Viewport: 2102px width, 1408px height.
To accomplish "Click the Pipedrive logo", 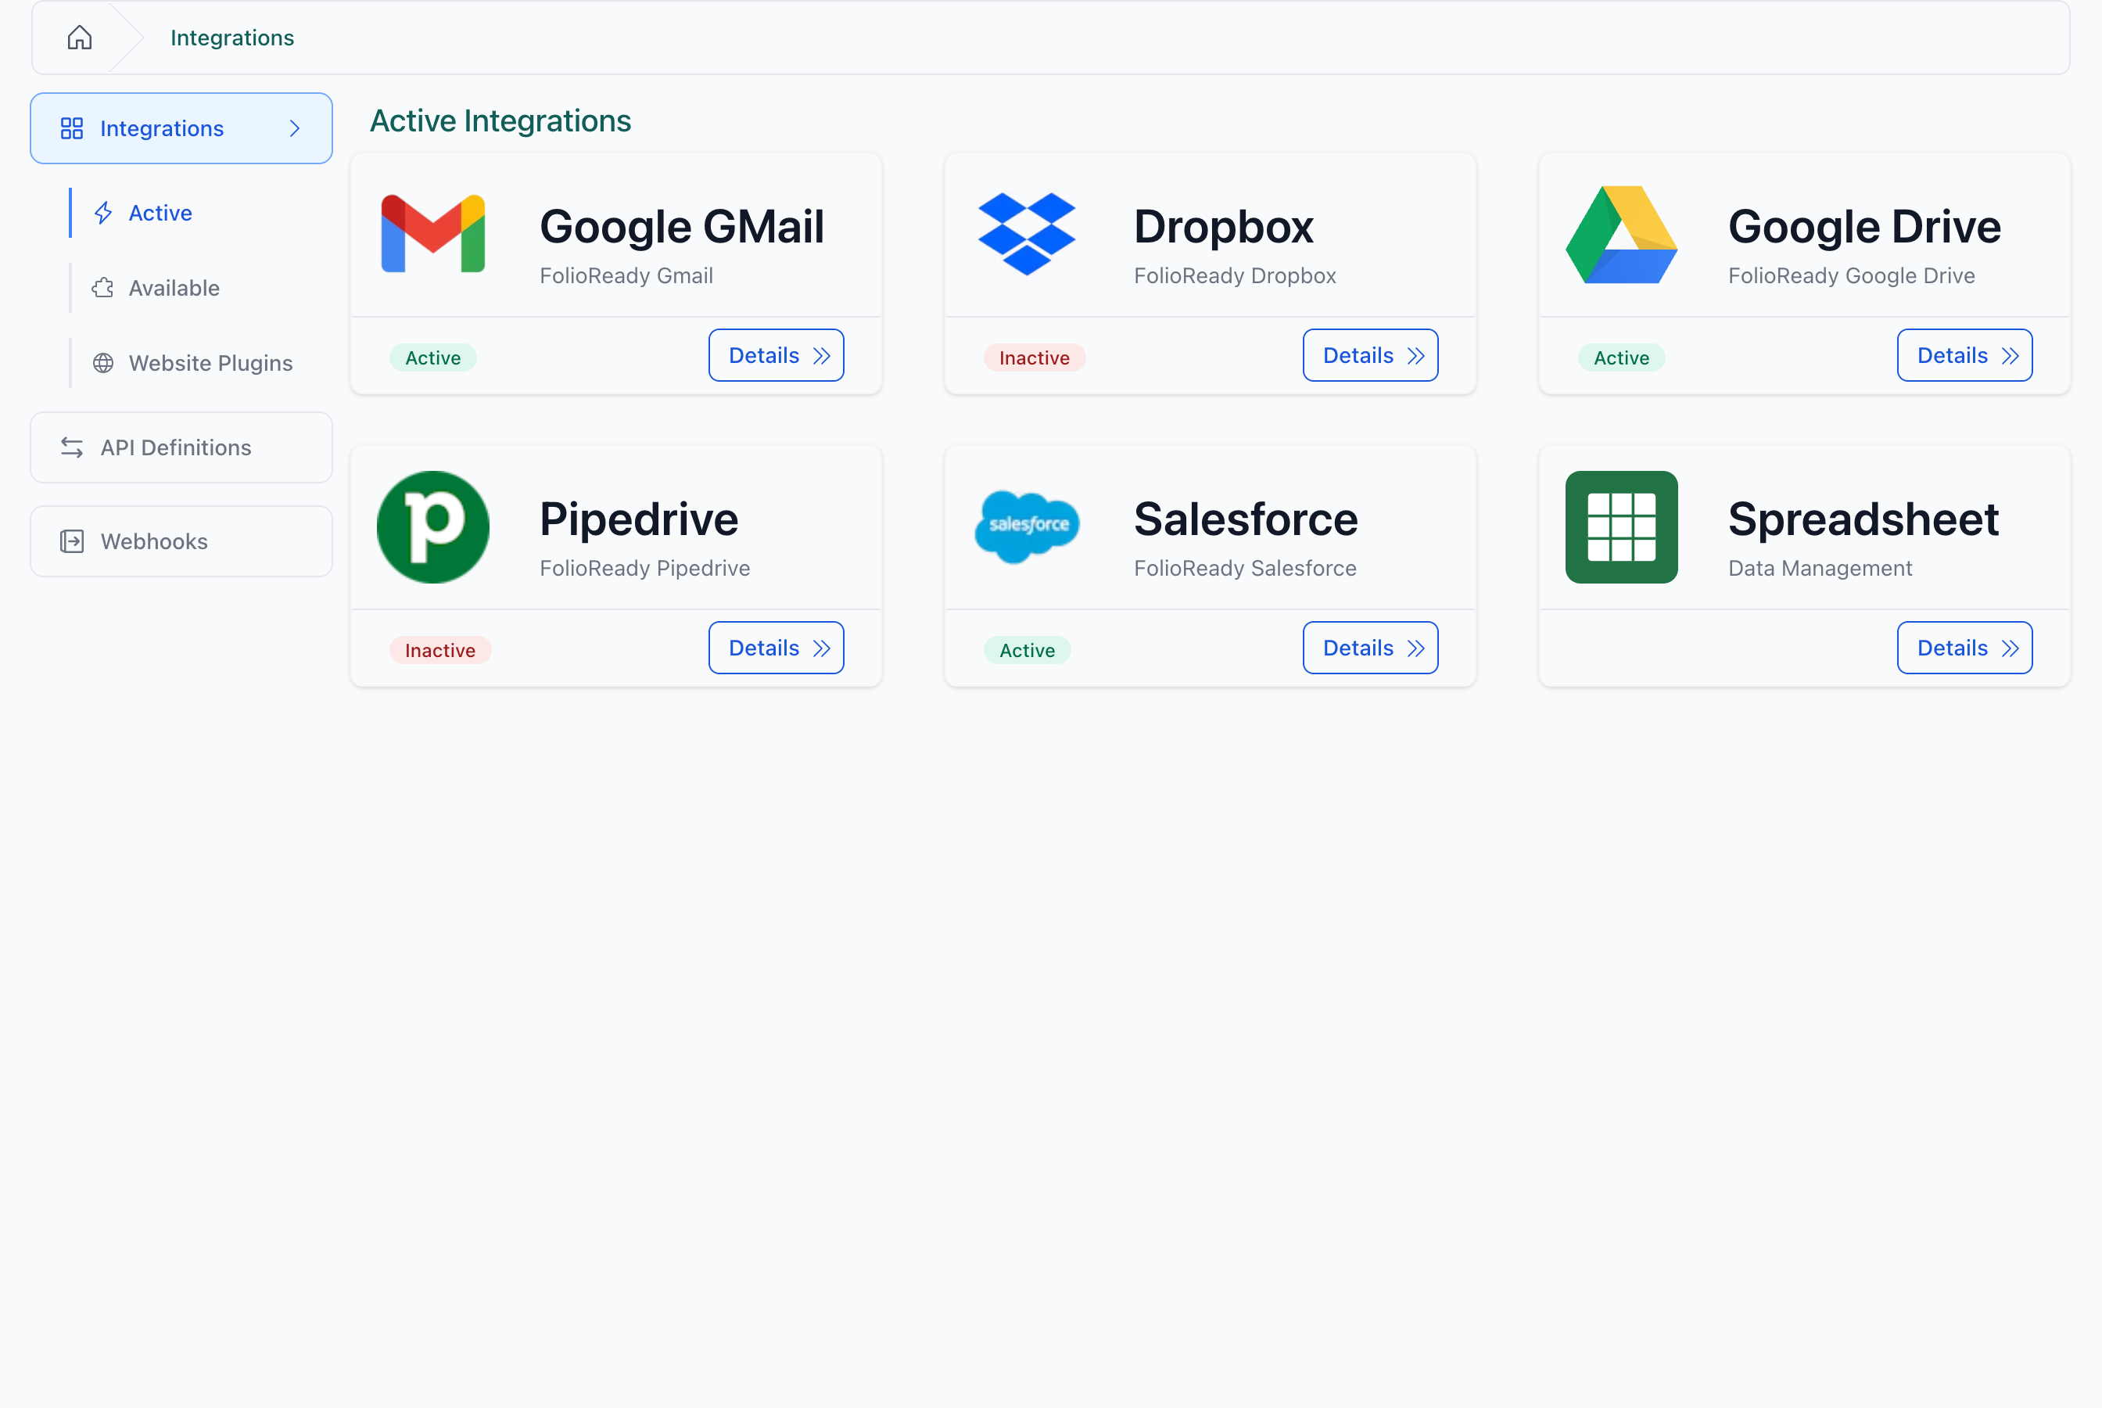I will click(x=433, y=527).
